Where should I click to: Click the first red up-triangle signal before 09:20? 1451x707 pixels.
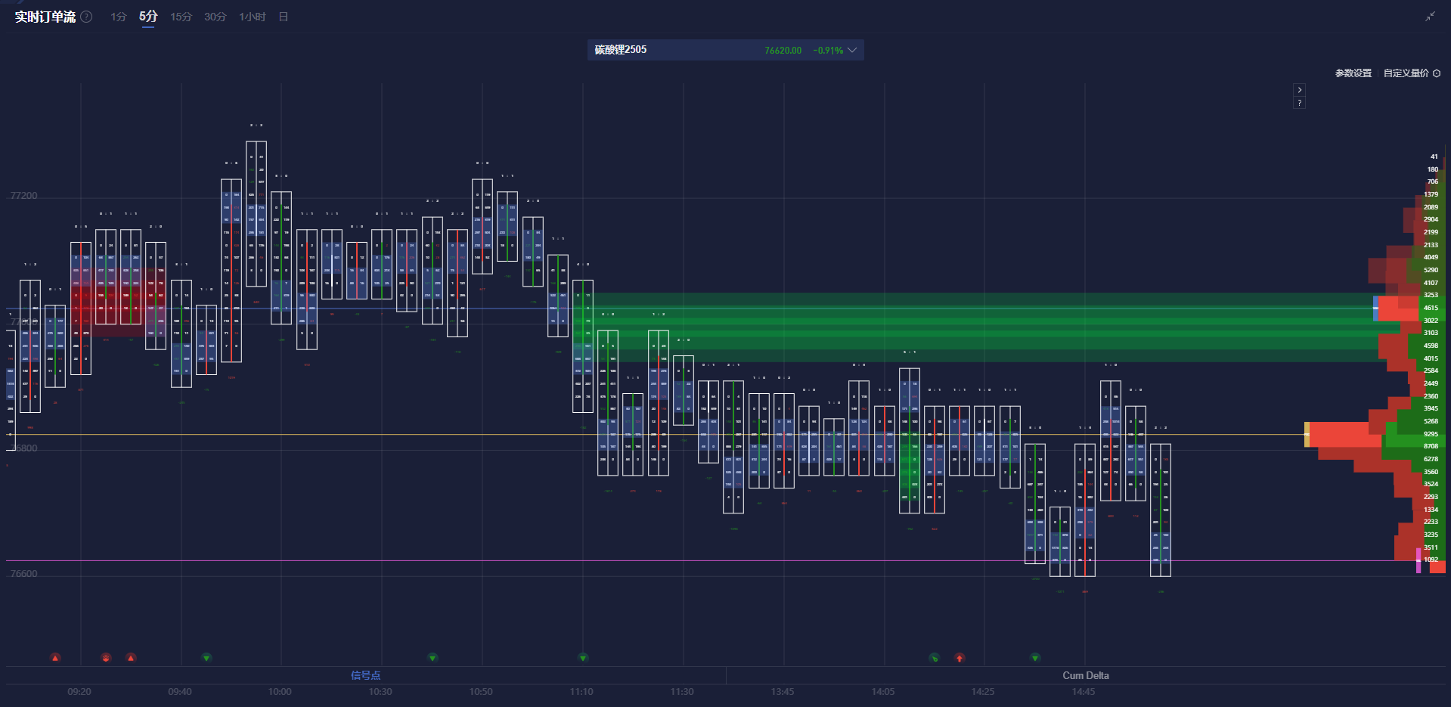pyautogui.click(x=55, y=658)
